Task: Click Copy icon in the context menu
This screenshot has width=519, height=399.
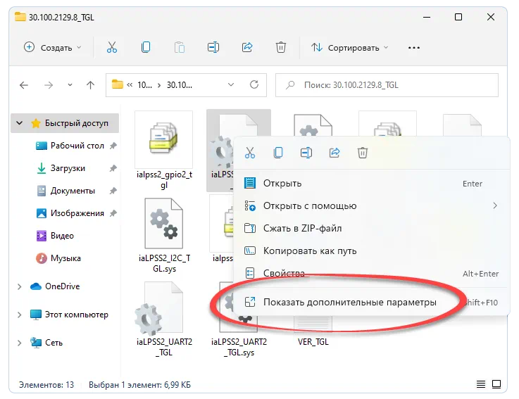Action: click(x=278, y=153)
